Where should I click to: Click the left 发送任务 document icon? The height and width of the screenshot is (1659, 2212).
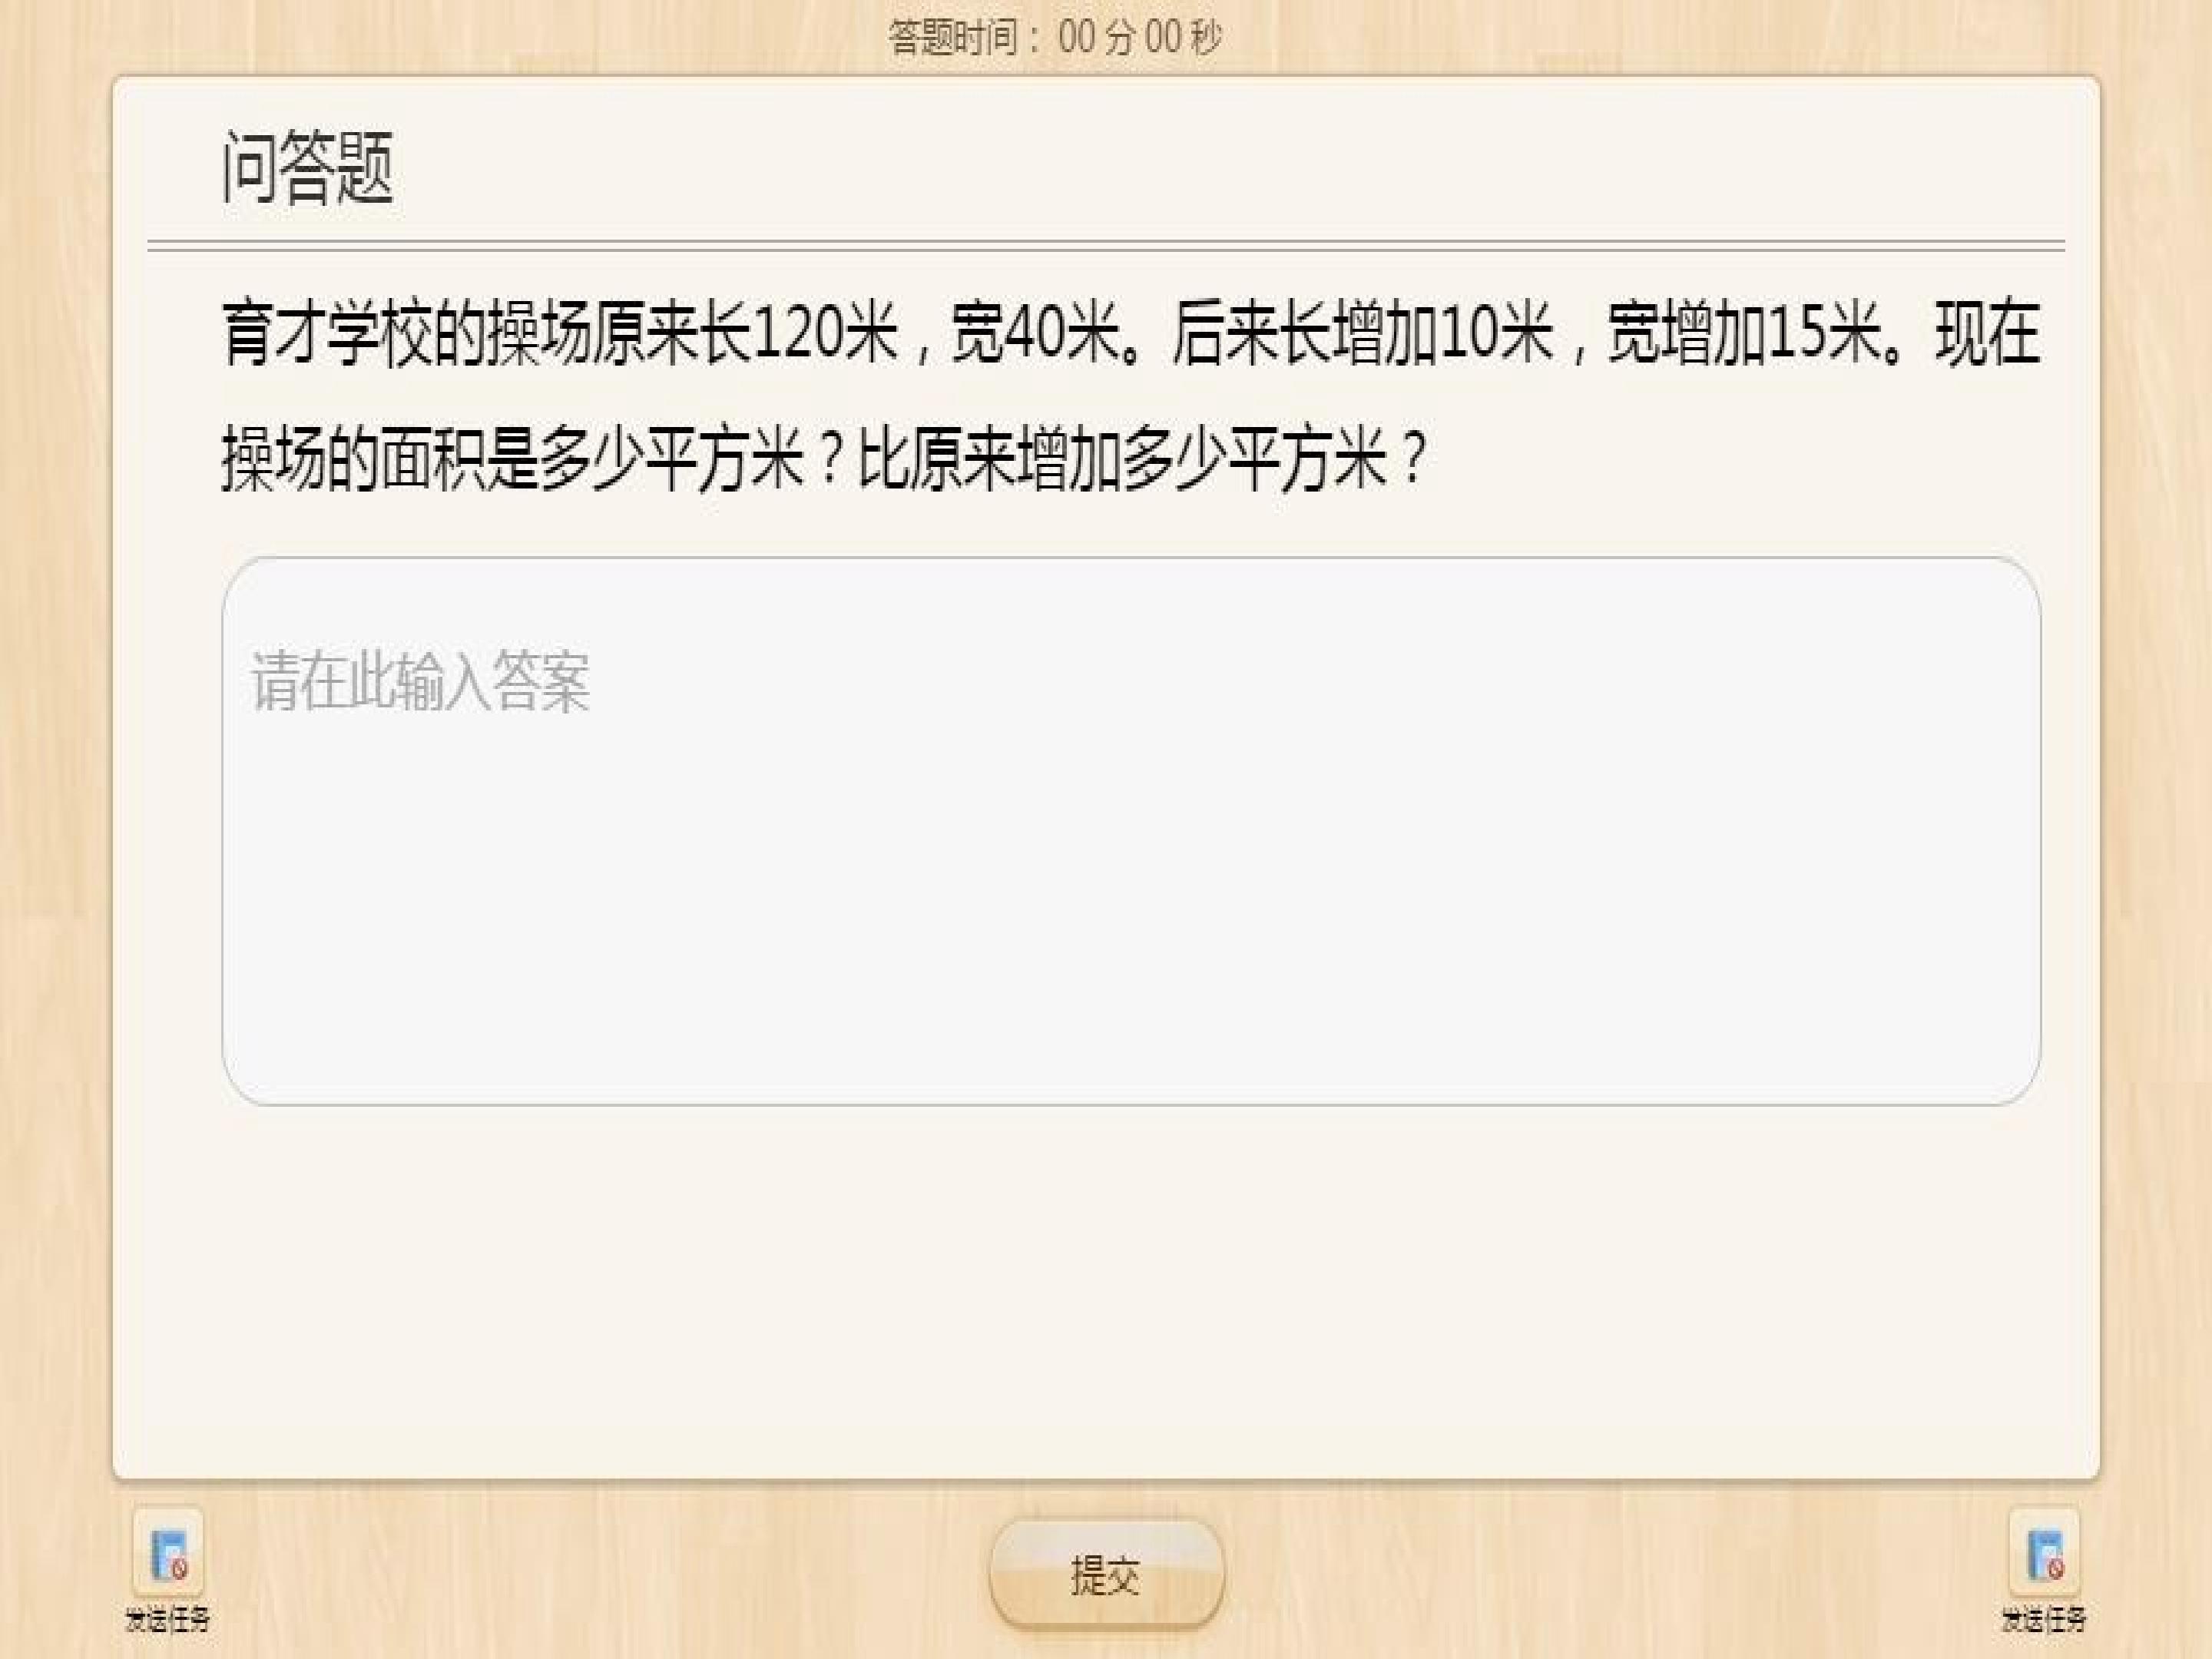(x=168, y=1552)
